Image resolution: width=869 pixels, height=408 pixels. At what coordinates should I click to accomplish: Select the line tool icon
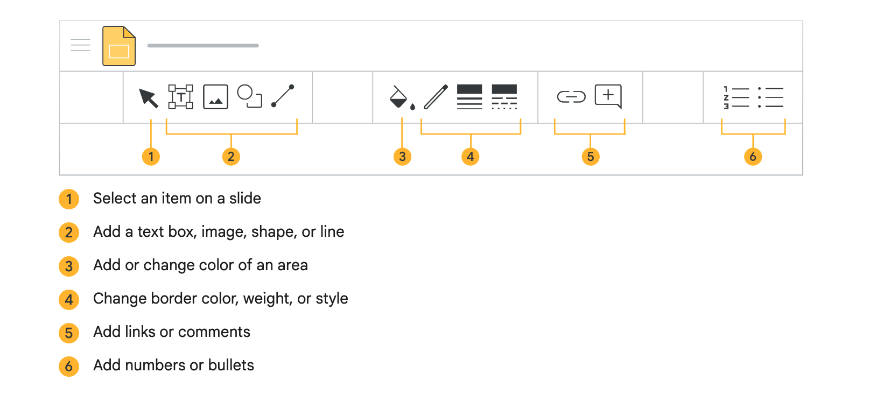[283, 96]
